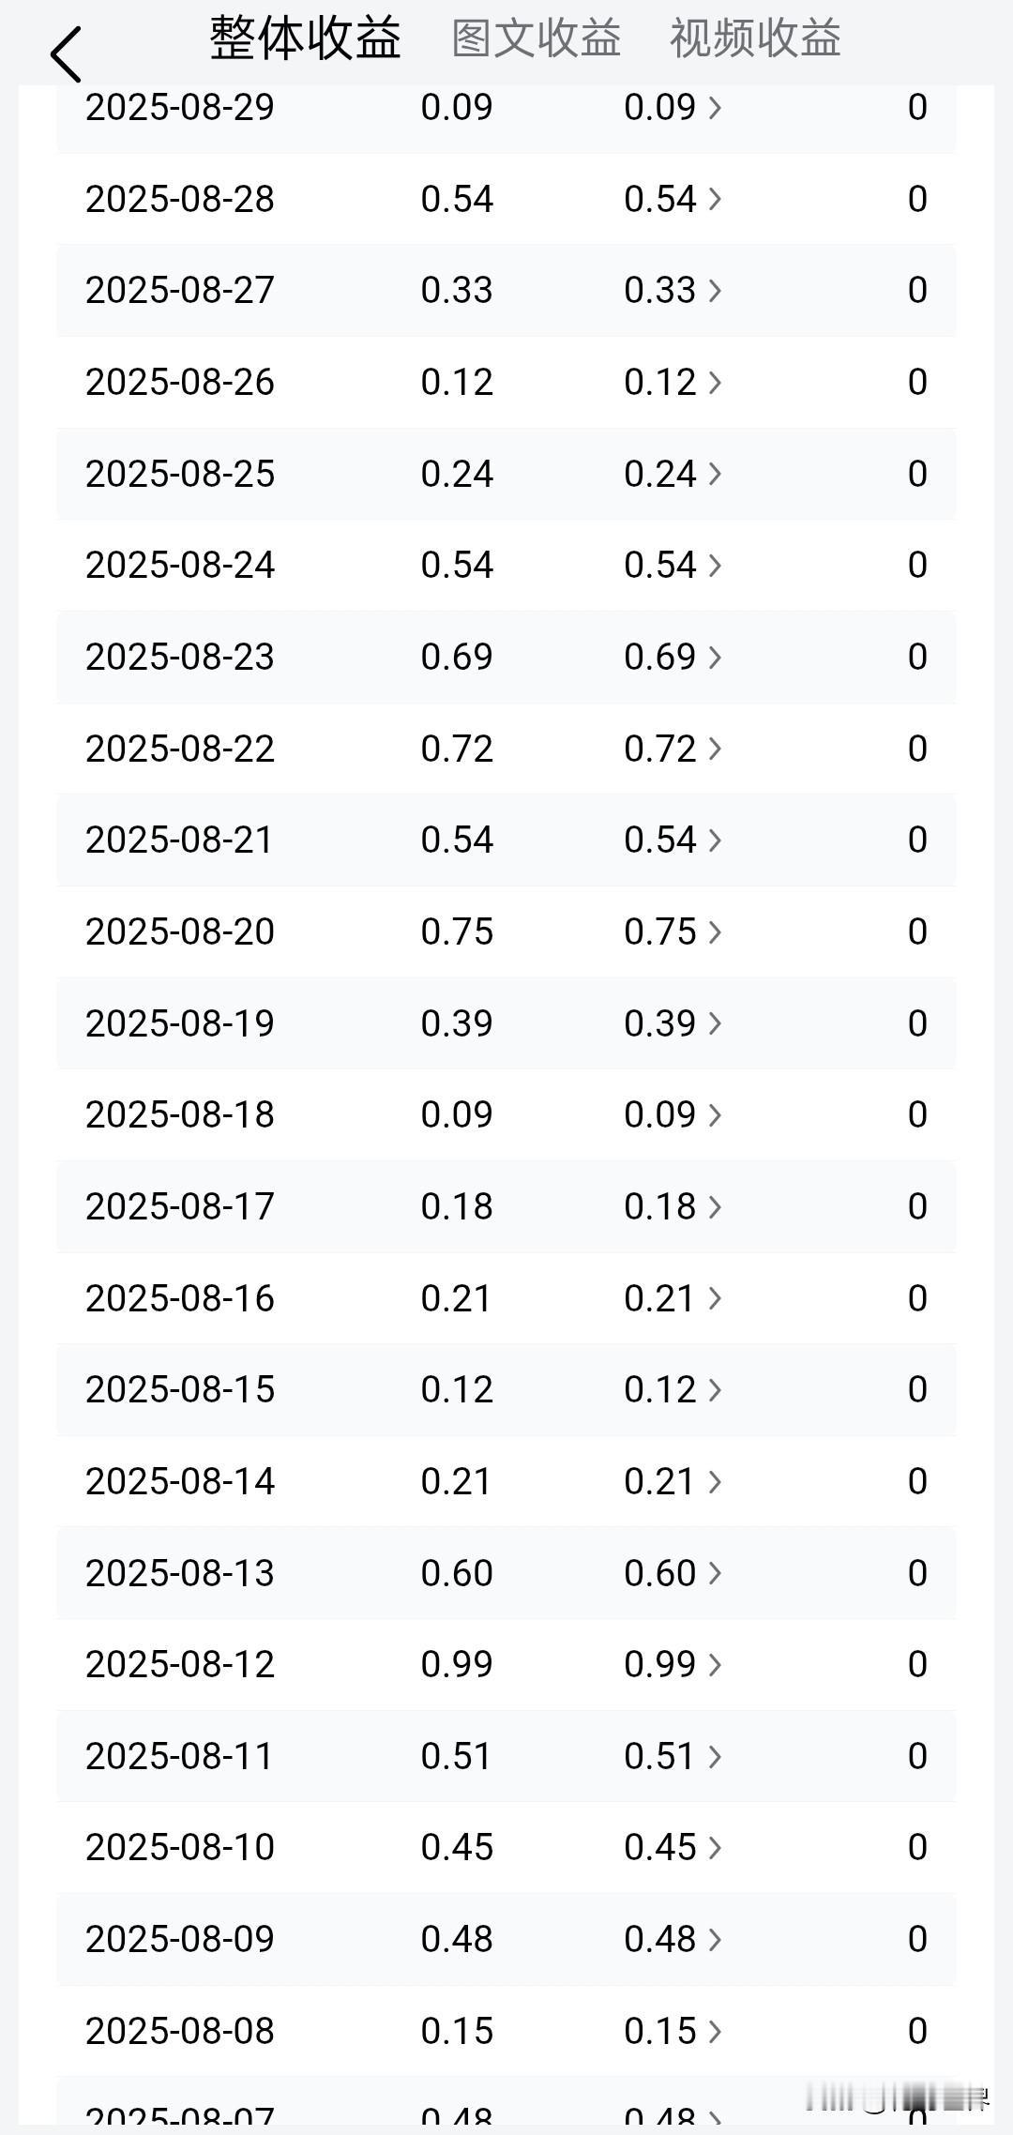The width and height of the screenshot is (1013, 2135).
Task: Tap the 0.39 图文 earnings link for 2025-08-19
Action: tap(660, 1023)
